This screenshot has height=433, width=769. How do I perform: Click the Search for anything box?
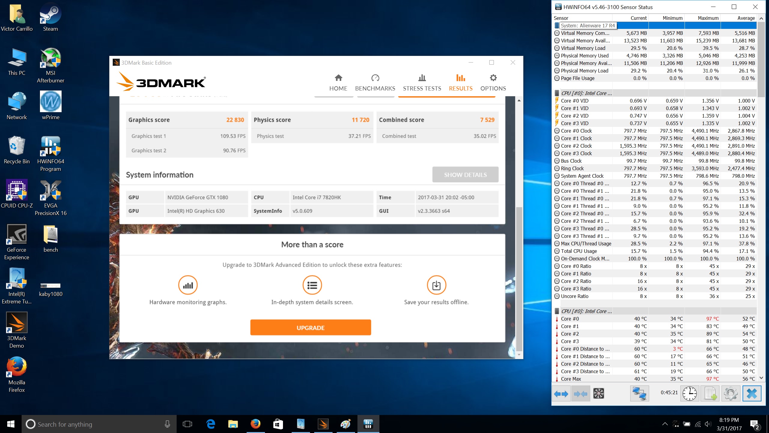click(99, 424)
